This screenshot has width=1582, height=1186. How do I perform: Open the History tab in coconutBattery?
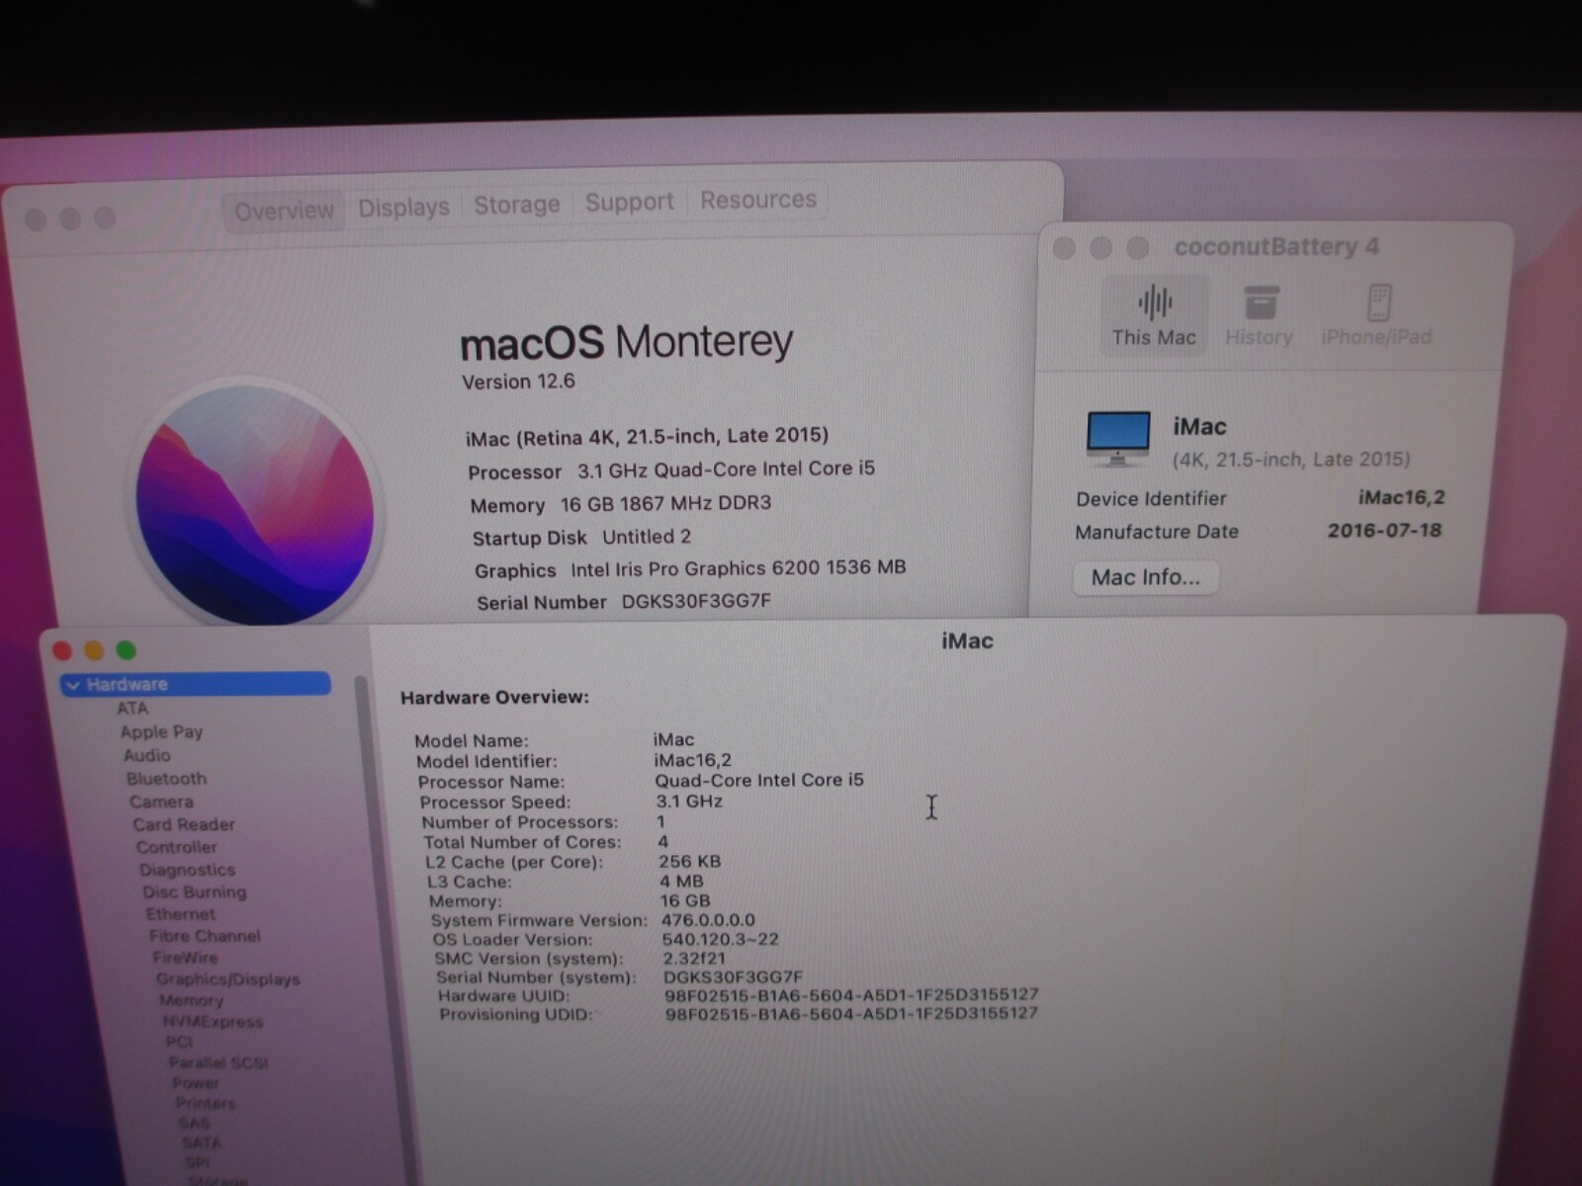pos(1259,315)
